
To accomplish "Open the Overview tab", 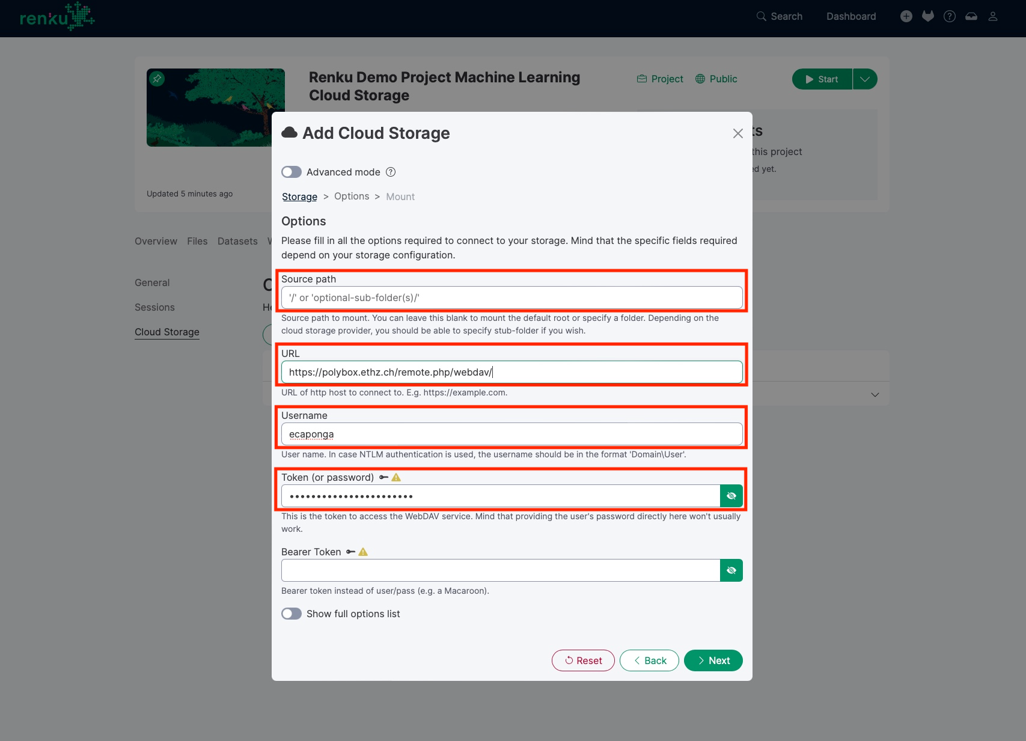I will click(x=156, y=241).
